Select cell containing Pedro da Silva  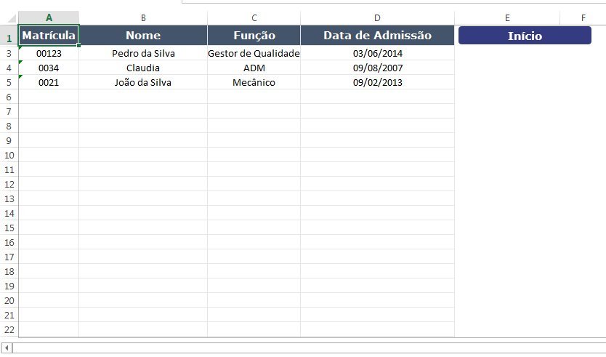pos(143,53)
